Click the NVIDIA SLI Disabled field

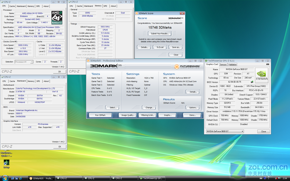click(x=244, y=124)
